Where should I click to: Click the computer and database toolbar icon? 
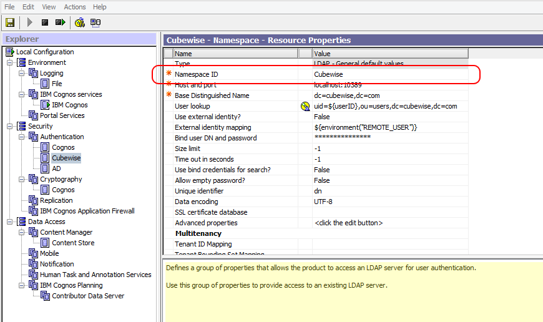point(95,22)
